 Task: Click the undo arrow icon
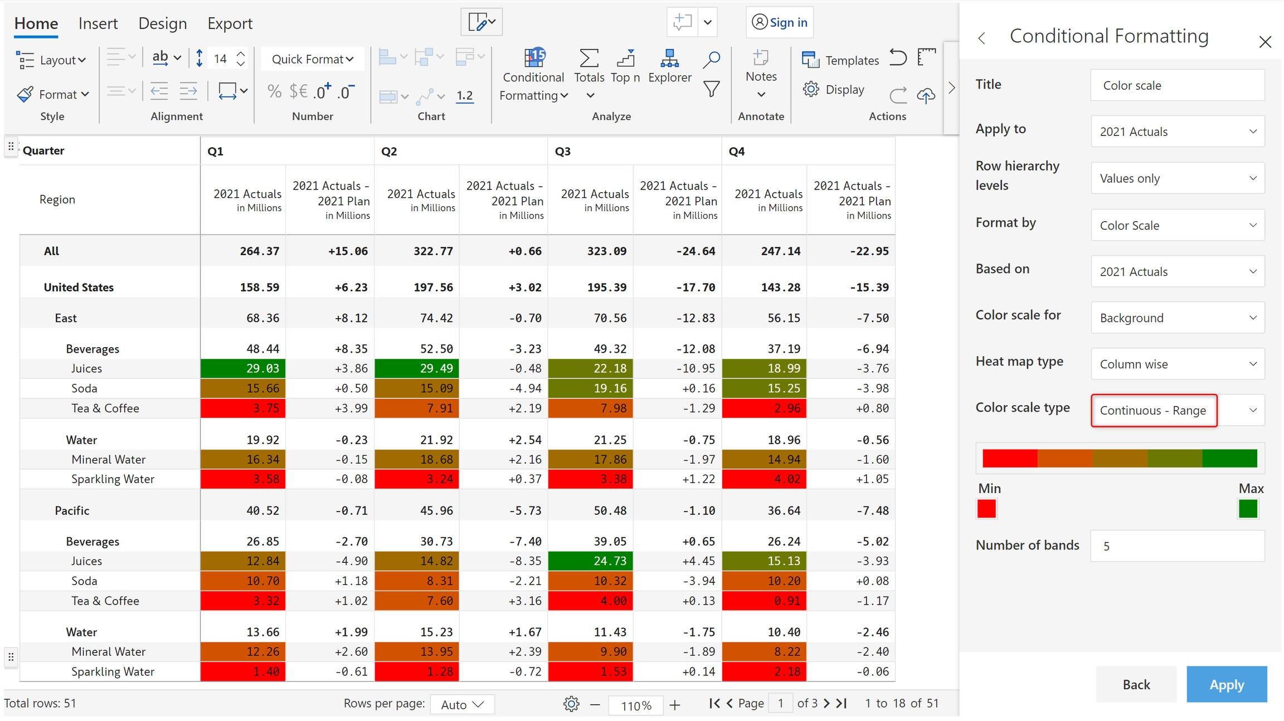coord(897,57)
